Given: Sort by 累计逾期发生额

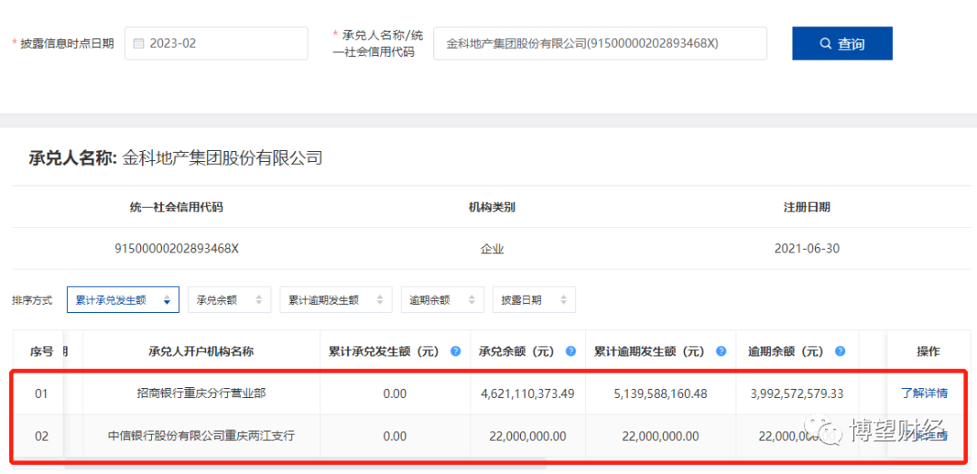Looking at the screenshot, I should (336, 299).
